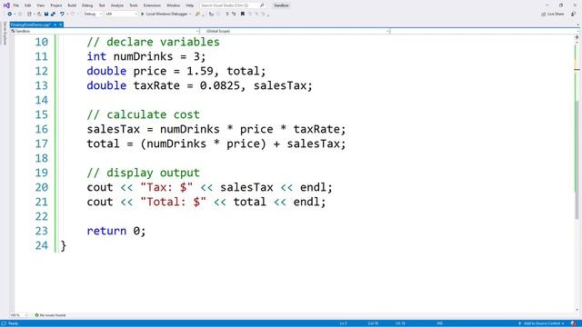The width and height of the screenshot is (582, 327).
Task: Click the Navigate Forward toolbar icon
Action: (20, 15)
